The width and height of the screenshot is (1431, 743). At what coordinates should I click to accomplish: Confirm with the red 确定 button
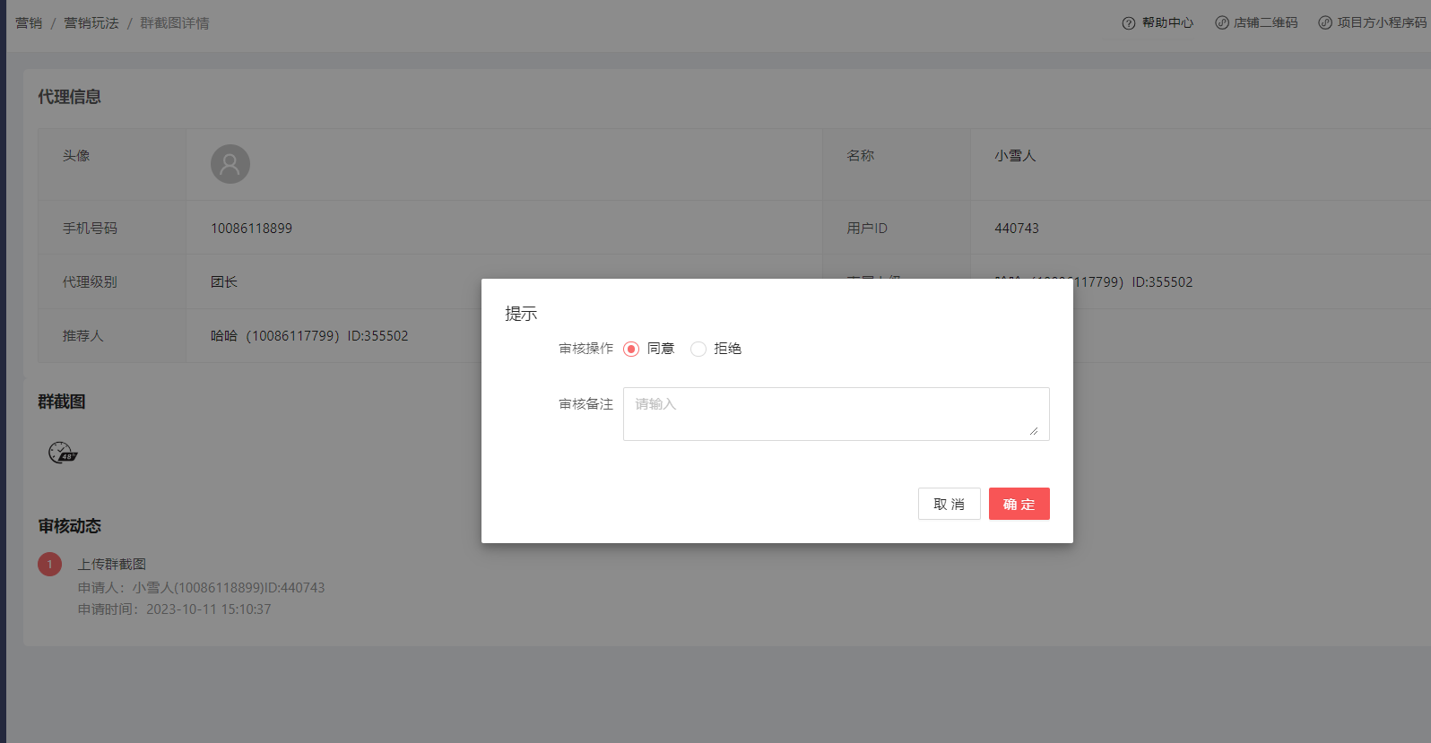click(x=1019, y=504)
